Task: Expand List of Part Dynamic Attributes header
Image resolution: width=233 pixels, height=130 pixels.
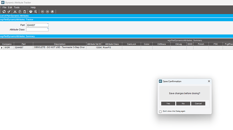Action: [116, 16]
